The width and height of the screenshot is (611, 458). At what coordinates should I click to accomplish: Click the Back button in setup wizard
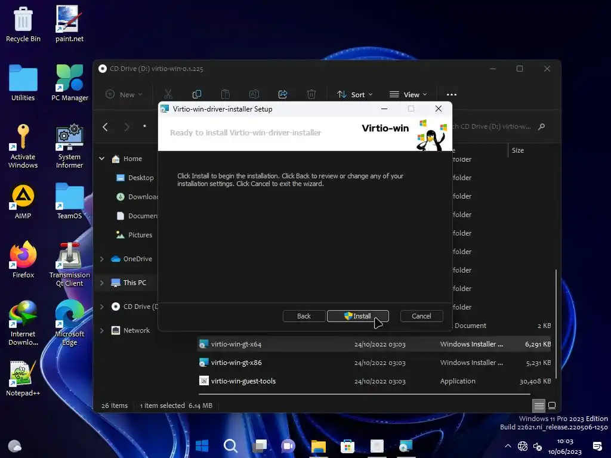[x=304, y=316]
